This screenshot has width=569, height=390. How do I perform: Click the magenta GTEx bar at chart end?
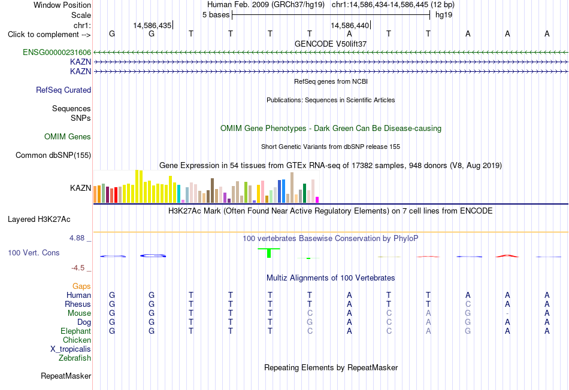(x=317, y=200)
